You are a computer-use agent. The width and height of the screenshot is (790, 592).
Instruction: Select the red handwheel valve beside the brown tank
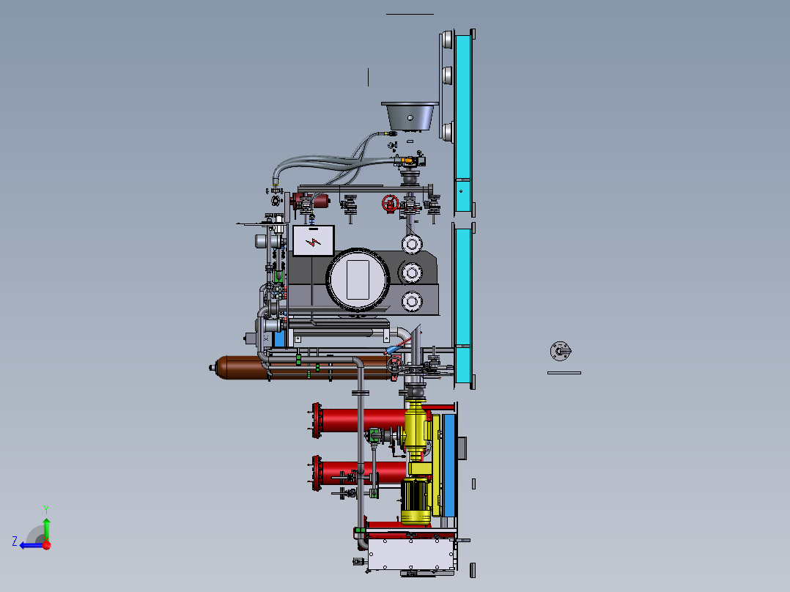point(394,365)
